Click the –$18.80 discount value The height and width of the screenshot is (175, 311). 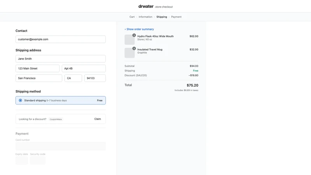(193, 75)
